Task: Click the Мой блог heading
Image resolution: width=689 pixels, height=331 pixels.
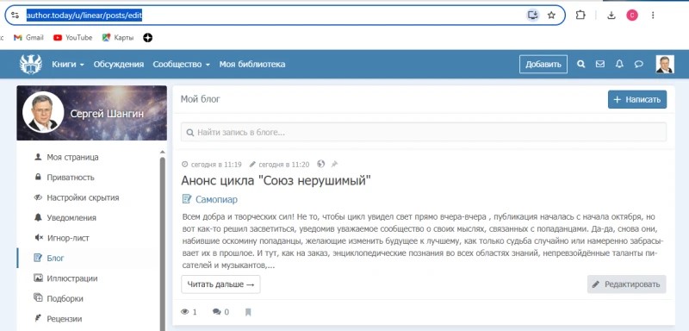Action: coord(201,99)
